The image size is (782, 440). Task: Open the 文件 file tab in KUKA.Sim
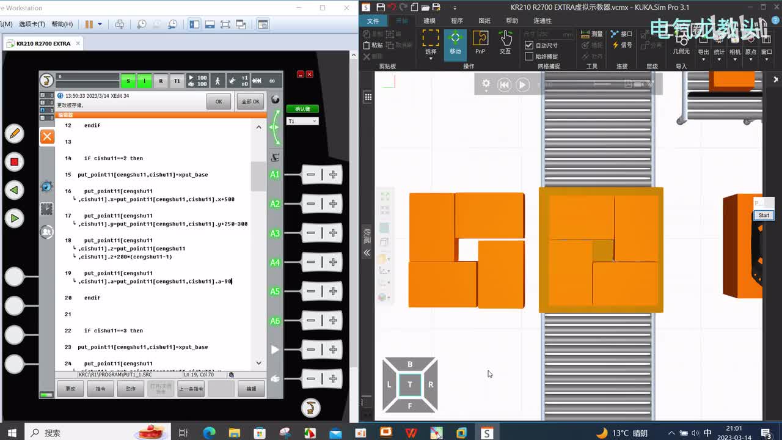(x=373, y=21)
